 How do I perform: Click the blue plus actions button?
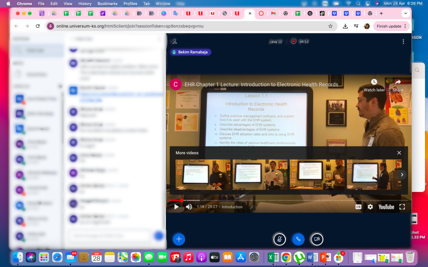pyautogui.click(x=178, y=239)
